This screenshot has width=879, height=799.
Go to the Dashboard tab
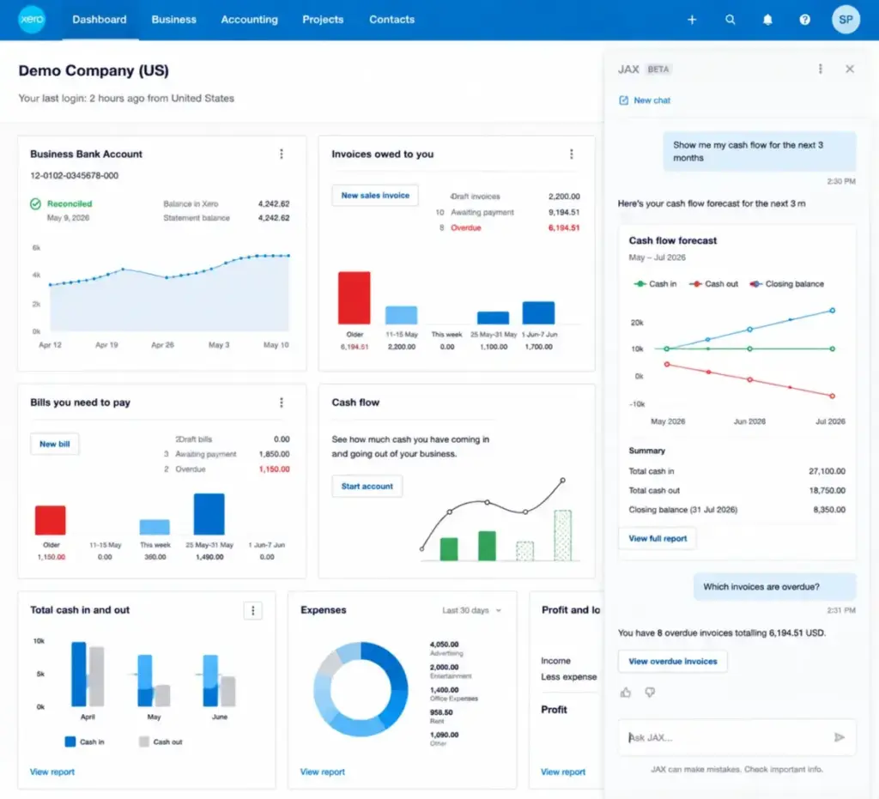pos(100,20)
